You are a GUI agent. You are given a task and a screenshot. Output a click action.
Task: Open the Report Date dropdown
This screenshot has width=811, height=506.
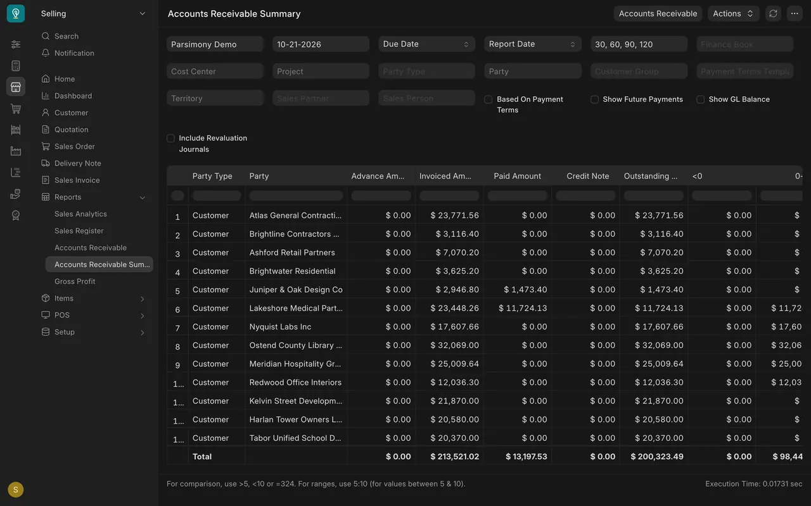(533, 44)
